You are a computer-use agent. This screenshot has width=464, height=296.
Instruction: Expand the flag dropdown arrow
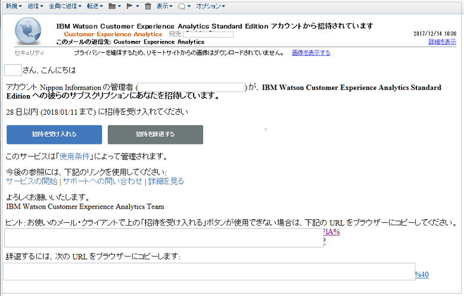pyautogui.click(x=138, y=6)
